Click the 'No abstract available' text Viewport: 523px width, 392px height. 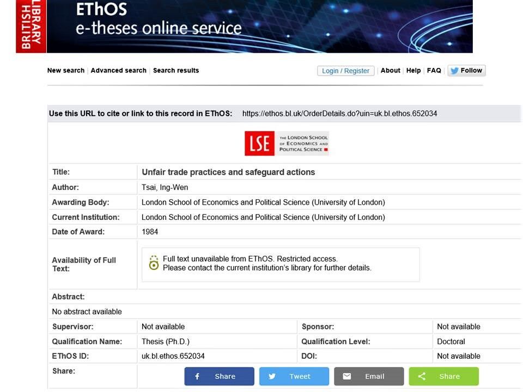pyautogui.click(x=87, y=311)
